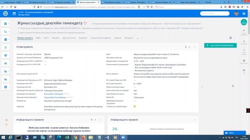250x140 pixels.
Task: Open Сарсенбай Алтынбеков administrator link
Action: 55,97
